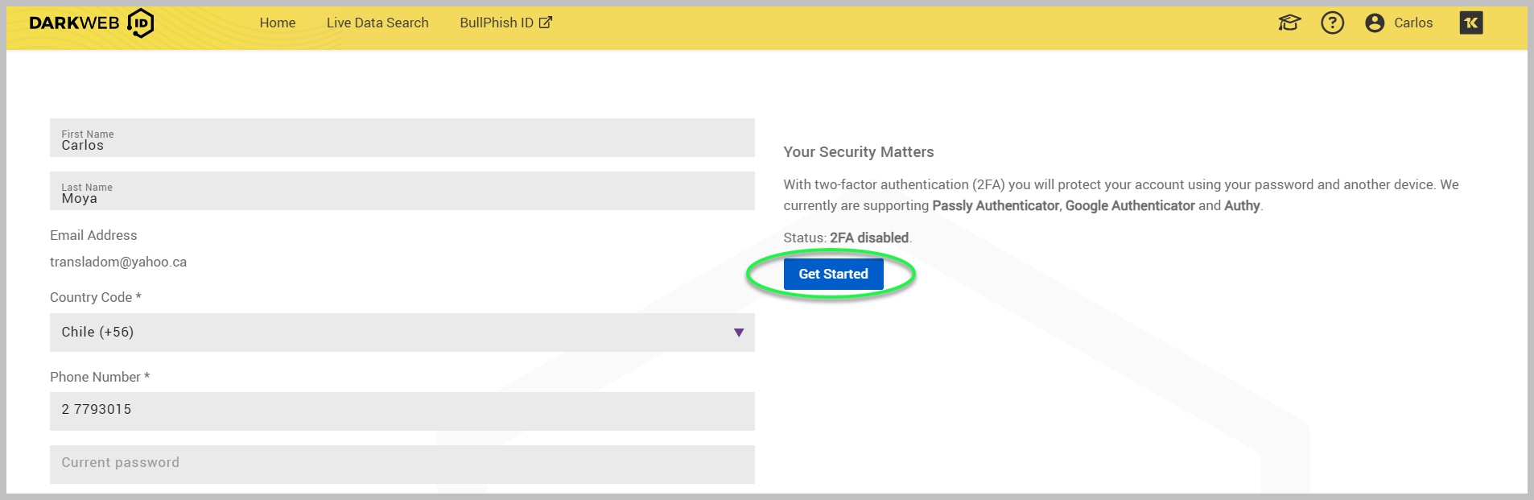Open the Carlos account name menu
This screenshot has width=1534, height=500.
click(x=1413, y=23)
